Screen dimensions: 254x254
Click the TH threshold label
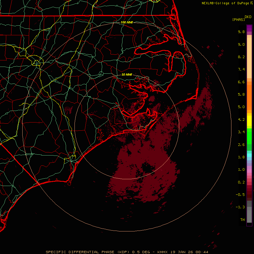(x=242, y=220)
